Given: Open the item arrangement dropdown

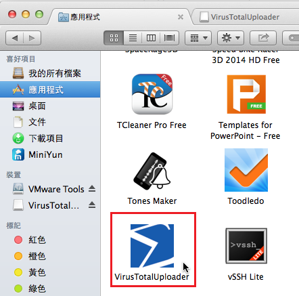Looking at the screenshot, I should click(x=198, y=38).
